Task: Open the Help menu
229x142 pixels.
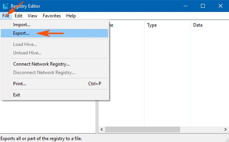Action: pos(71,16)
